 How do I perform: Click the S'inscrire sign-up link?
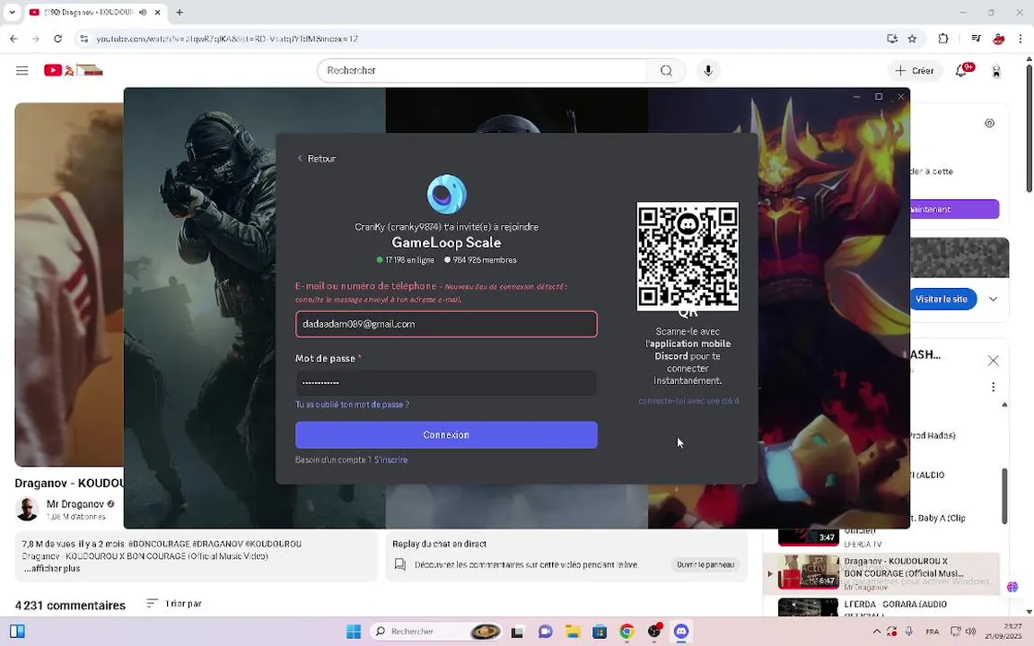[391, 459]
